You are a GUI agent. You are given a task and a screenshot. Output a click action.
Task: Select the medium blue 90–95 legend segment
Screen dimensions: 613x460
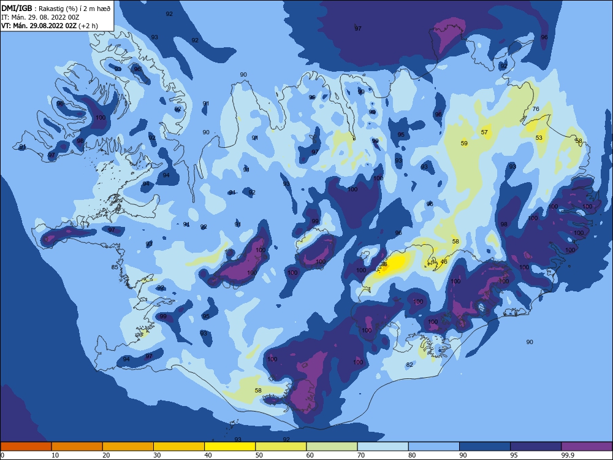(485, 447)
